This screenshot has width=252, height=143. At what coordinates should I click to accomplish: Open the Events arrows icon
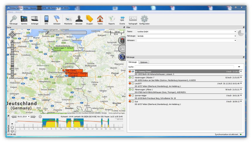(x=122, y=20)
